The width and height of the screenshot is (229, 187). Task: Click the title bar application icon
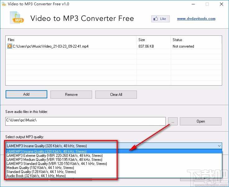[4, 4]
